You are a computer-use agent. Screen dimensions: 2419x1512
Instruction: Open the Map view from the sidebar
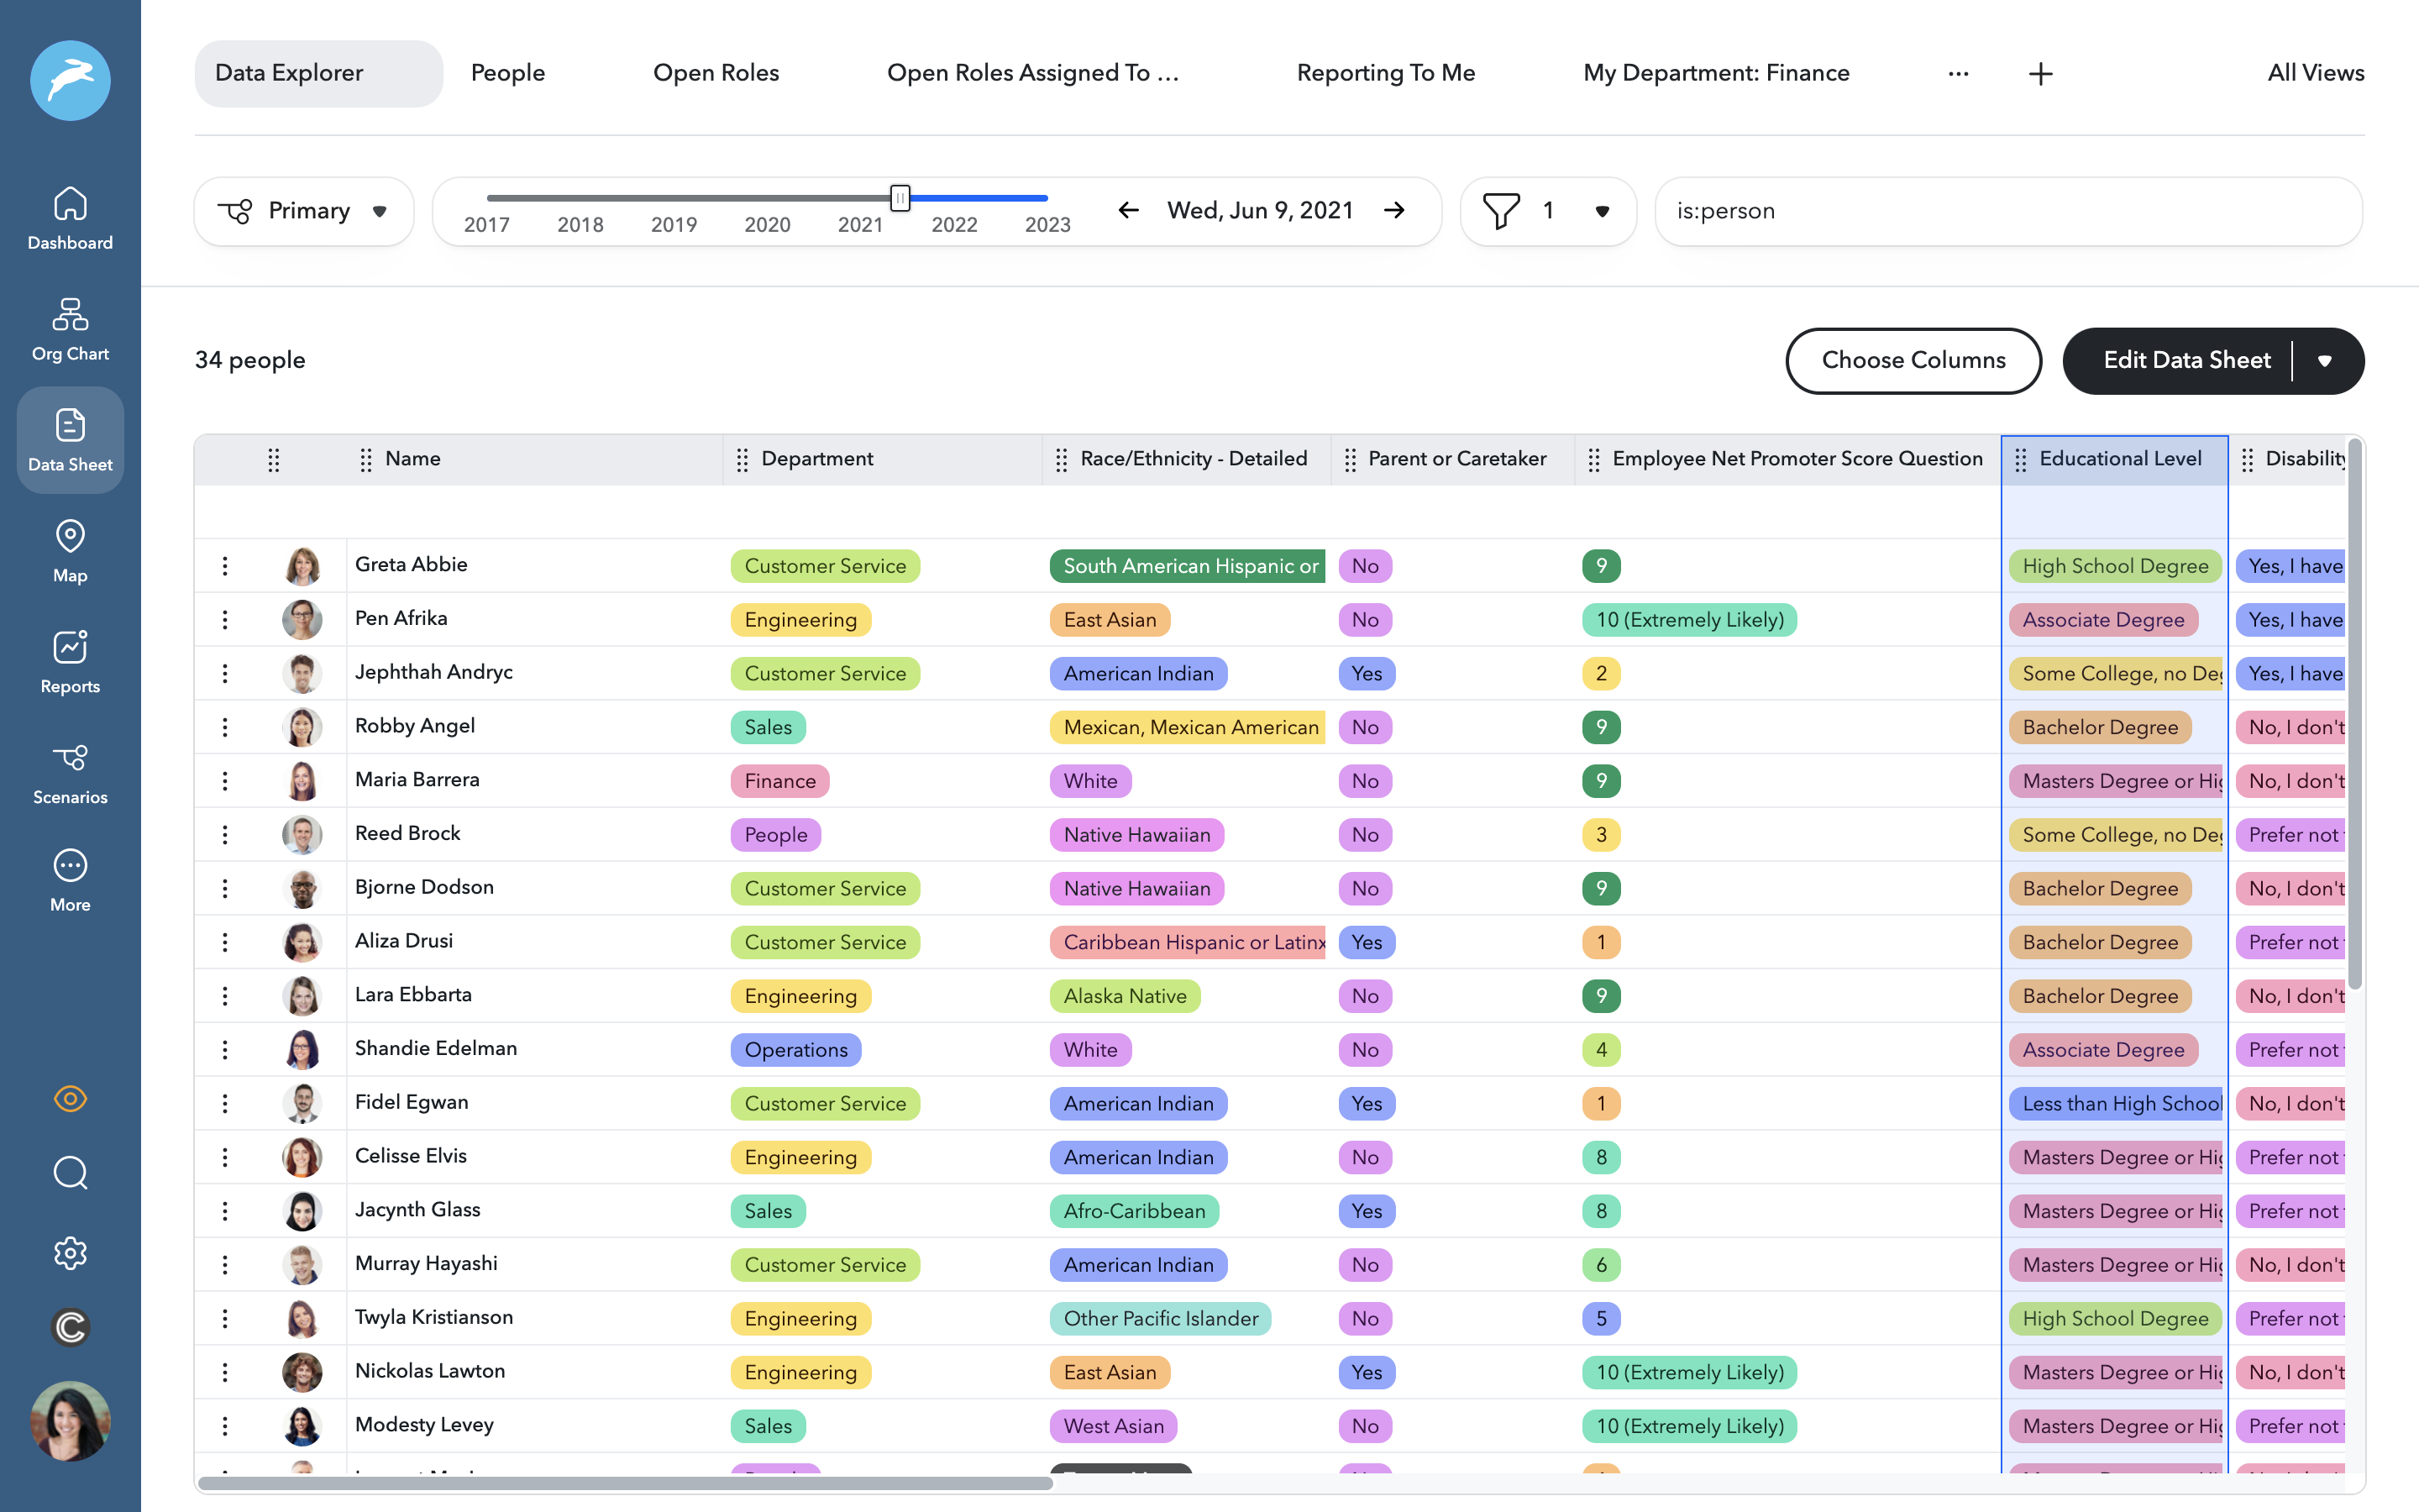69,550
